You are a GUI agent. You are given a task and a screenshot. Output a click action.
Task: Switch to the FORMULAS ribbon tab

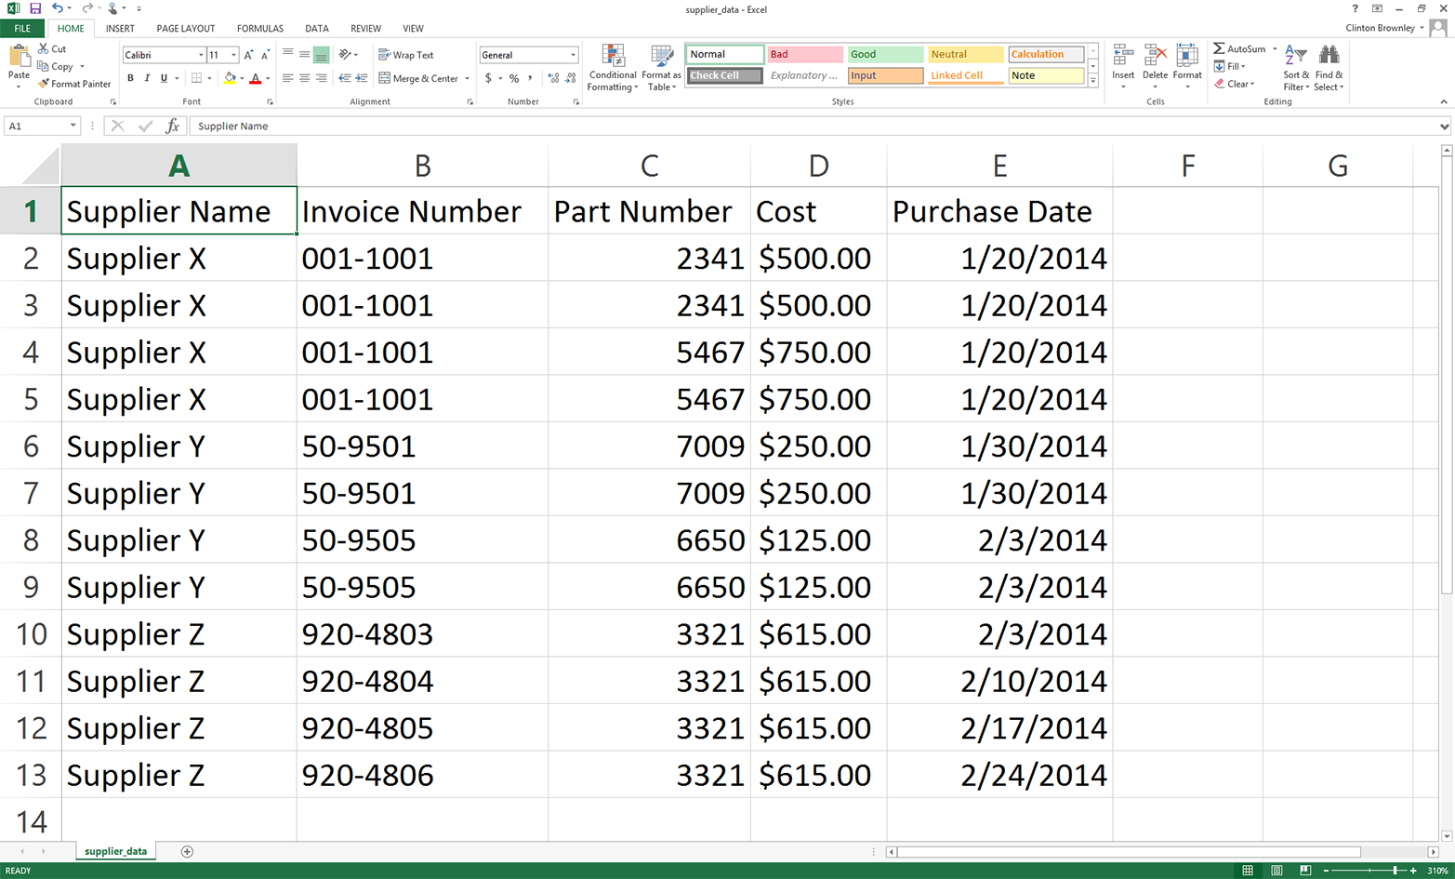tap(259, 28)
